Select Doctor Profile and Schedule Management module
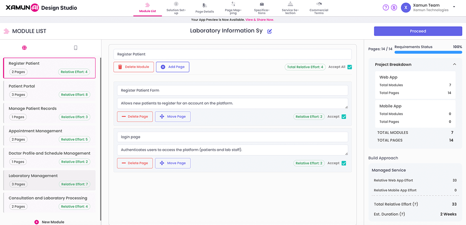 point(49,157)
